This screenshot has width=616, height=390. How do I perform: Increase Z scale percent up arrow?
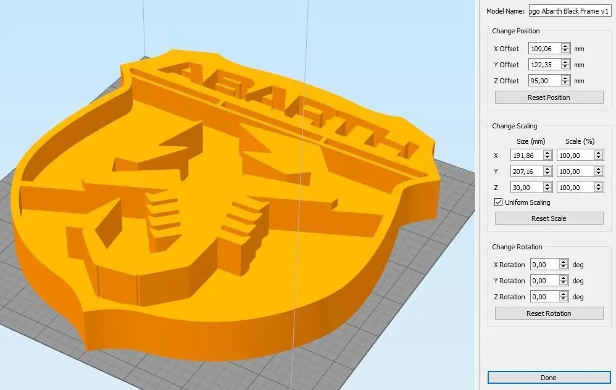click(599, 185)
